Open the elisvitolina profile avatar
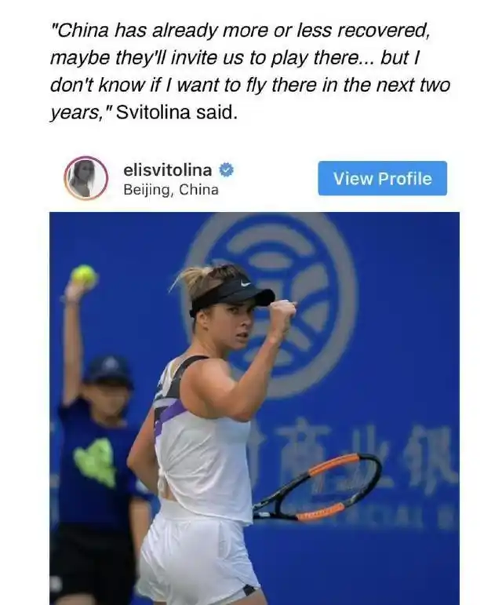This screenshot has width=502, height=605. pos(85,178)
